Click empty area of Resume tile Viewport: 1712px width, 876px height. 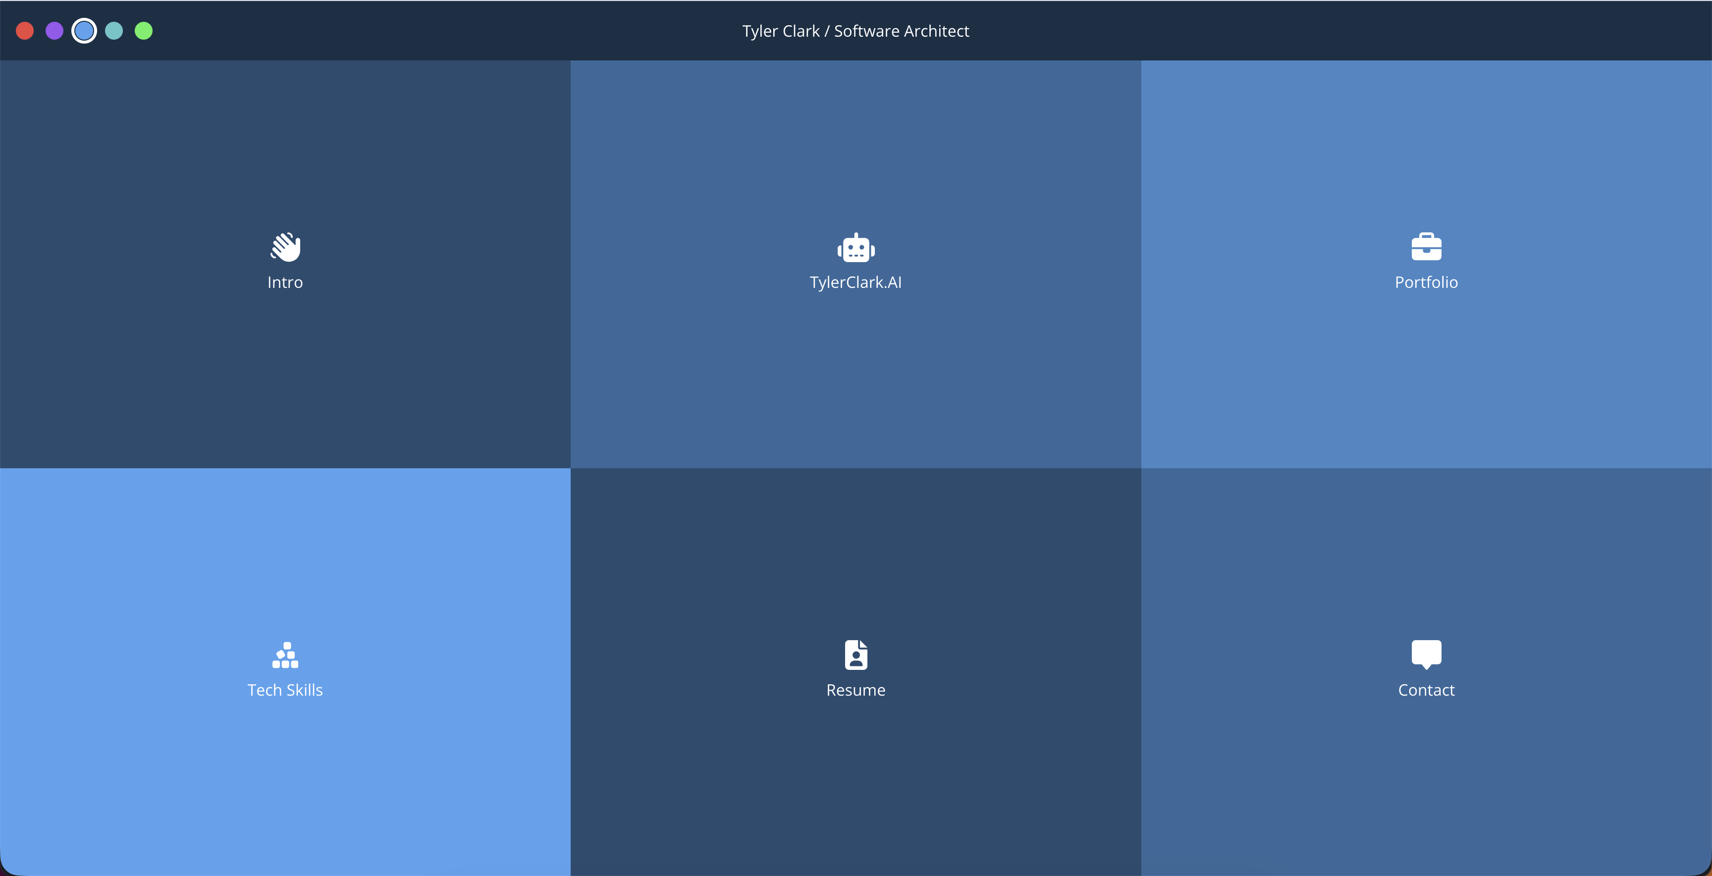coord(856,791)
